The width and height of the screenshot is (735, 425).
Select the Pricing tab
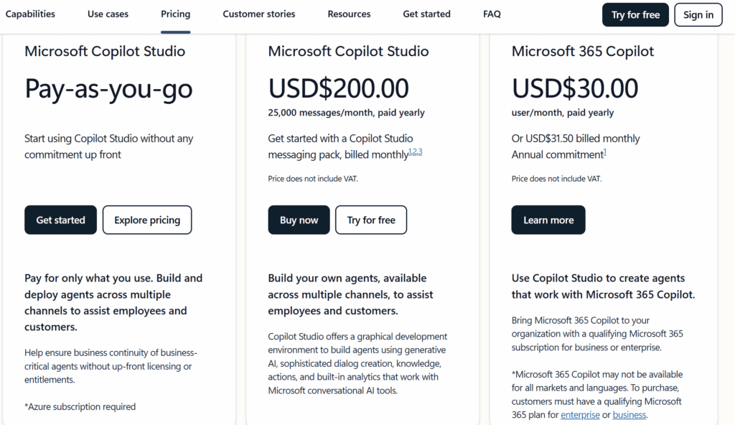(175, 14)
